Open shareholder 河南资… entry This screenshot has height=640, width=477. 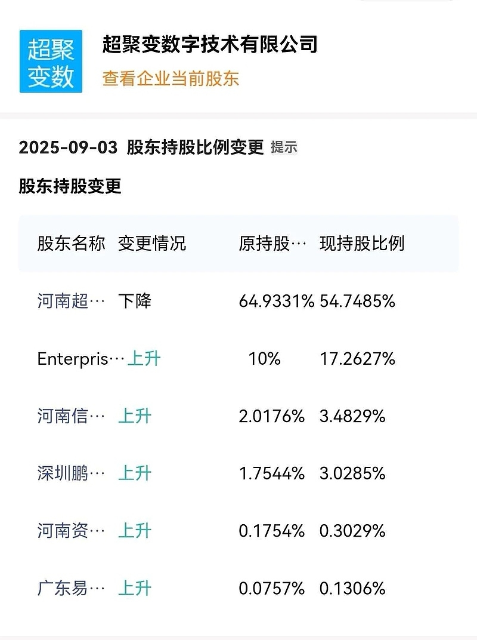click(71, 531)
